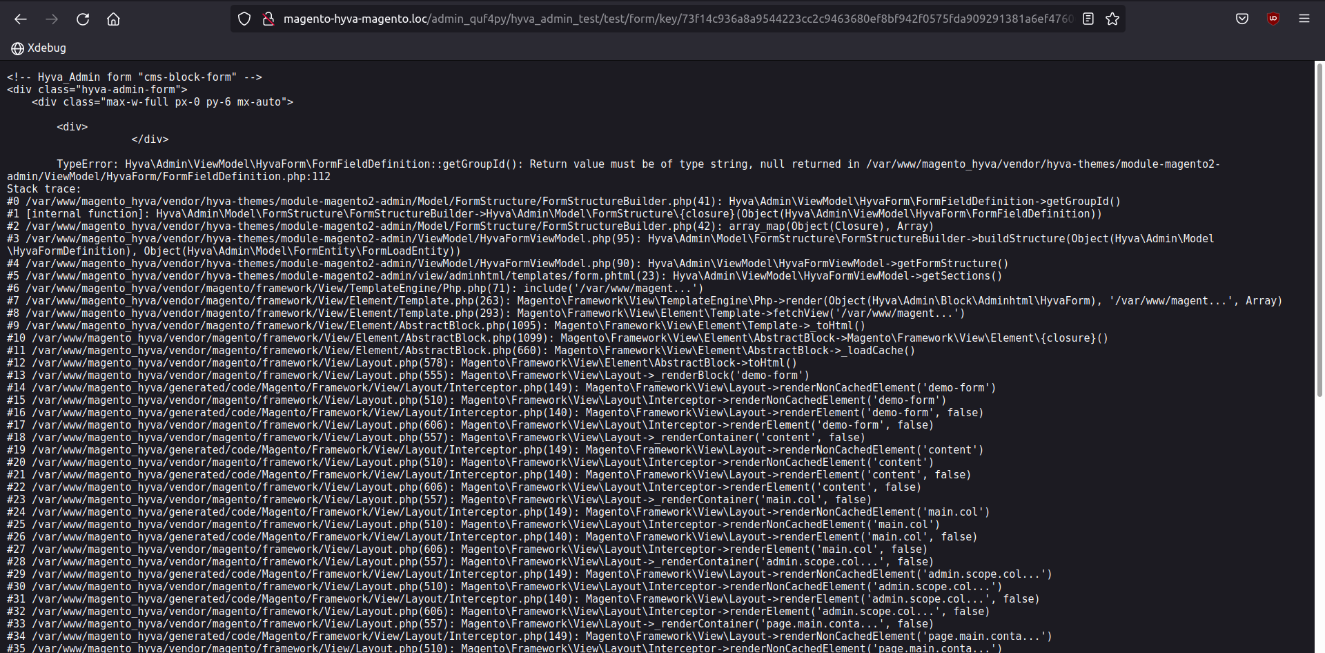Click stack frame #18 _renderContainer('content', false)
This screenshot has height=653, width=1325.
point(436,438)
